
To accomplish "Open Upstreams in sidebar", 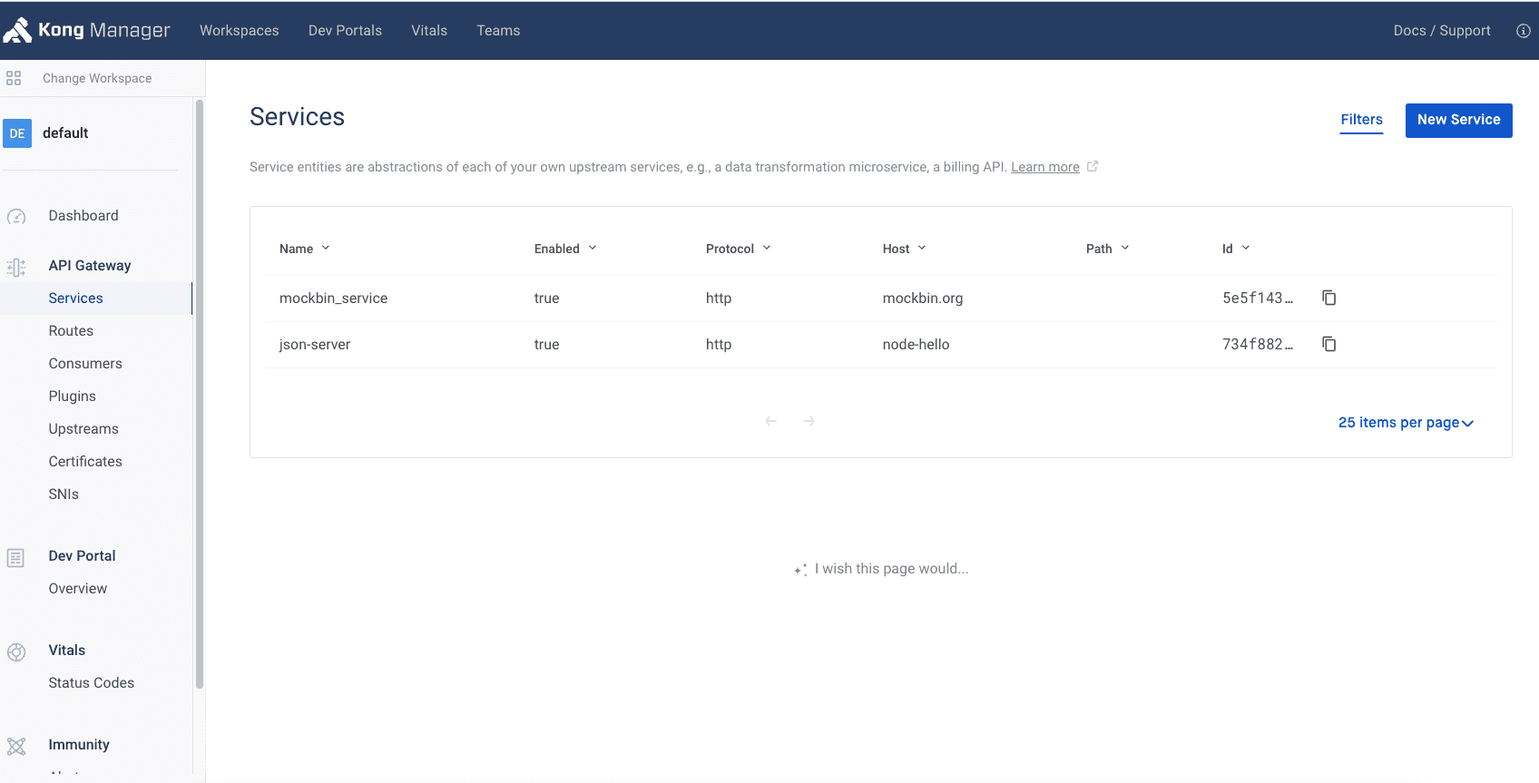I will [83, 429].
